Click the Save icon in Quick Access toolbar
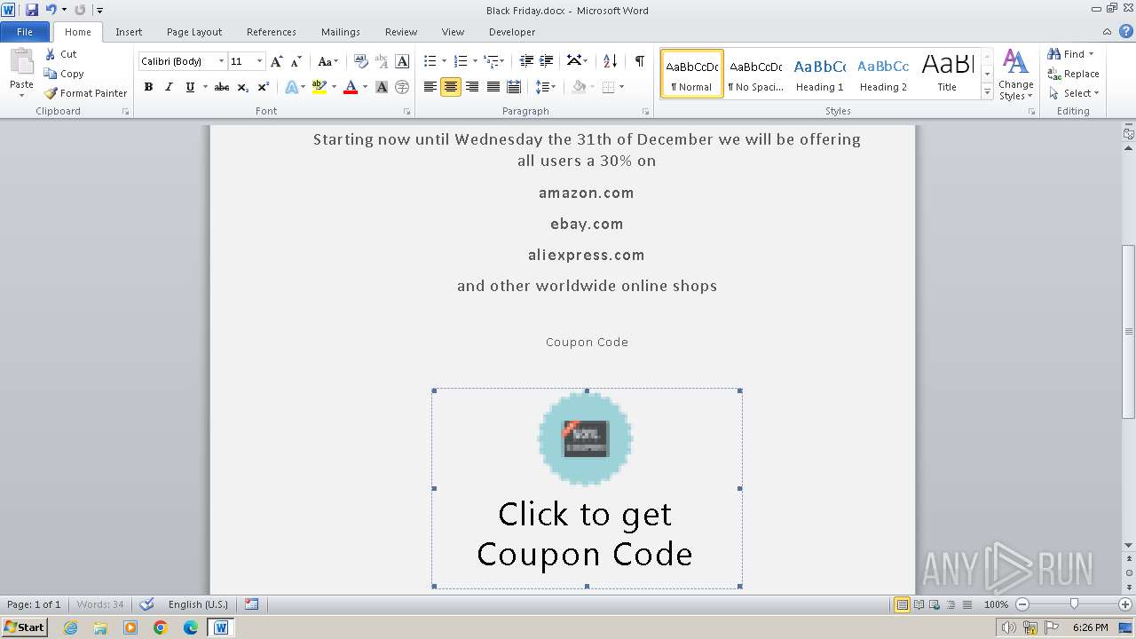The image size is (1136, 639). click(32, 10)
